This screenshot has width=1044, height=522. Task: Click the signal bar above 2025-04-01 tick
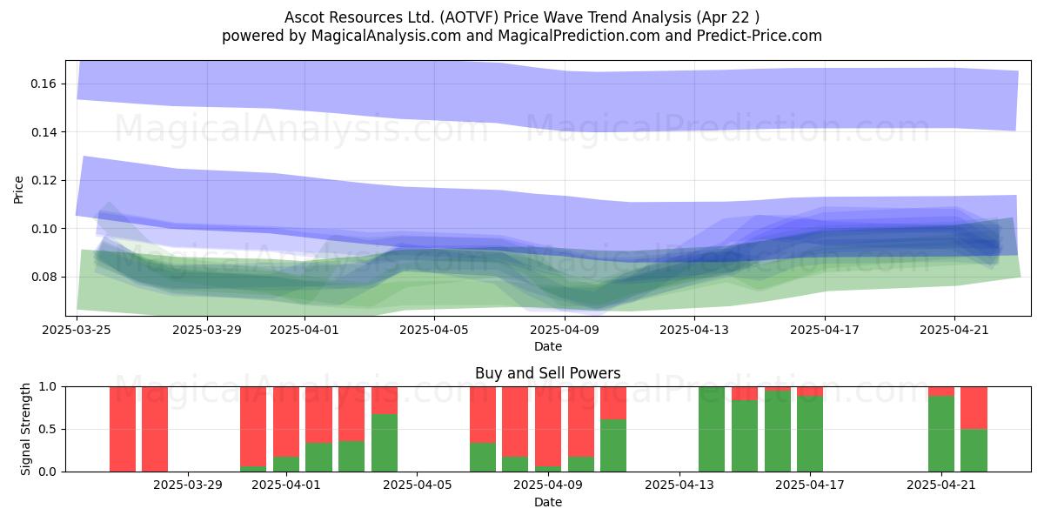pos(286,429)
